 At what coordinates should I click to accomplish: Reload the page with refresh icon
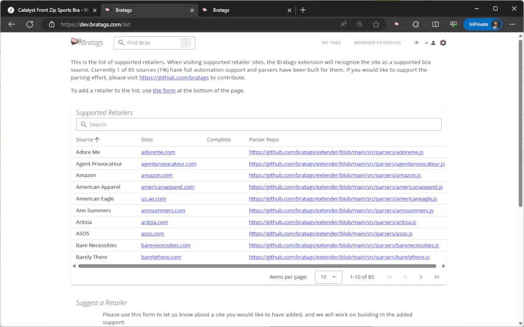point(29,25)
